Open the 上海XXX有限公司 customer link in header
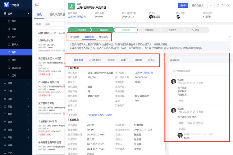The image size is (233, 155). point(77,17)
